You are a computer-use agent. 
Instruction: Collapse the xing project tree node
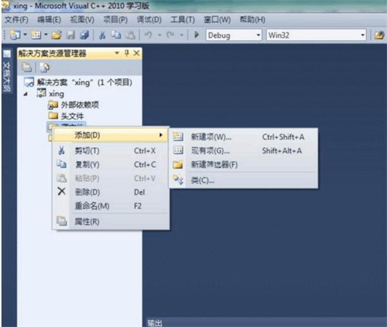tap(25, 94)
